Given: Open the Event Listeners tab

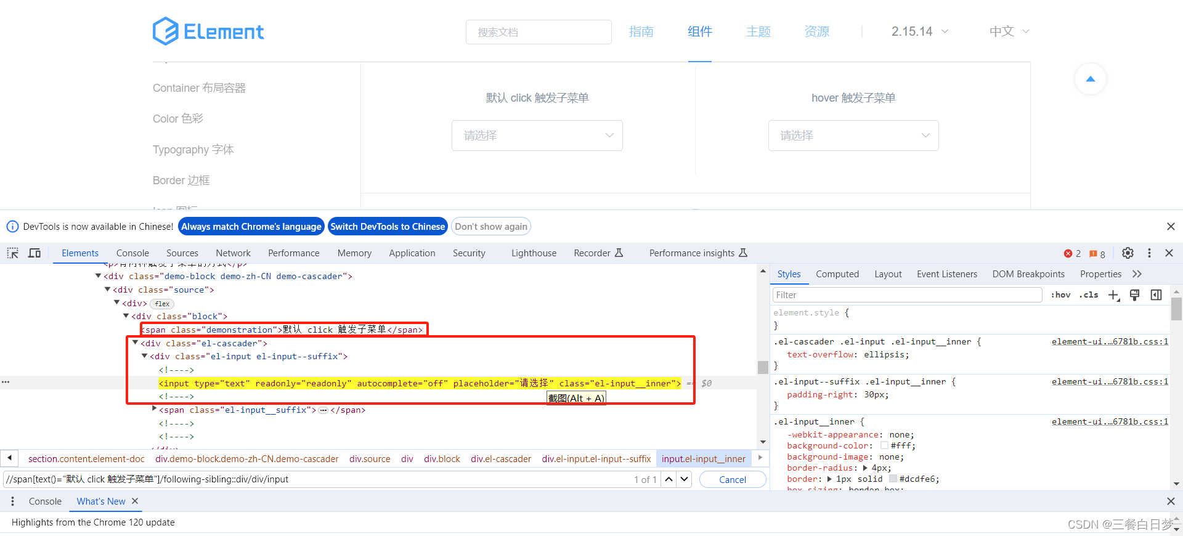Looking at the screenshot, I should click(x=947, y=274).
